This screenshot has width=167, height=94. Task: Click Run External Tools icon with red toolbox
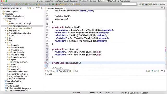57,4
